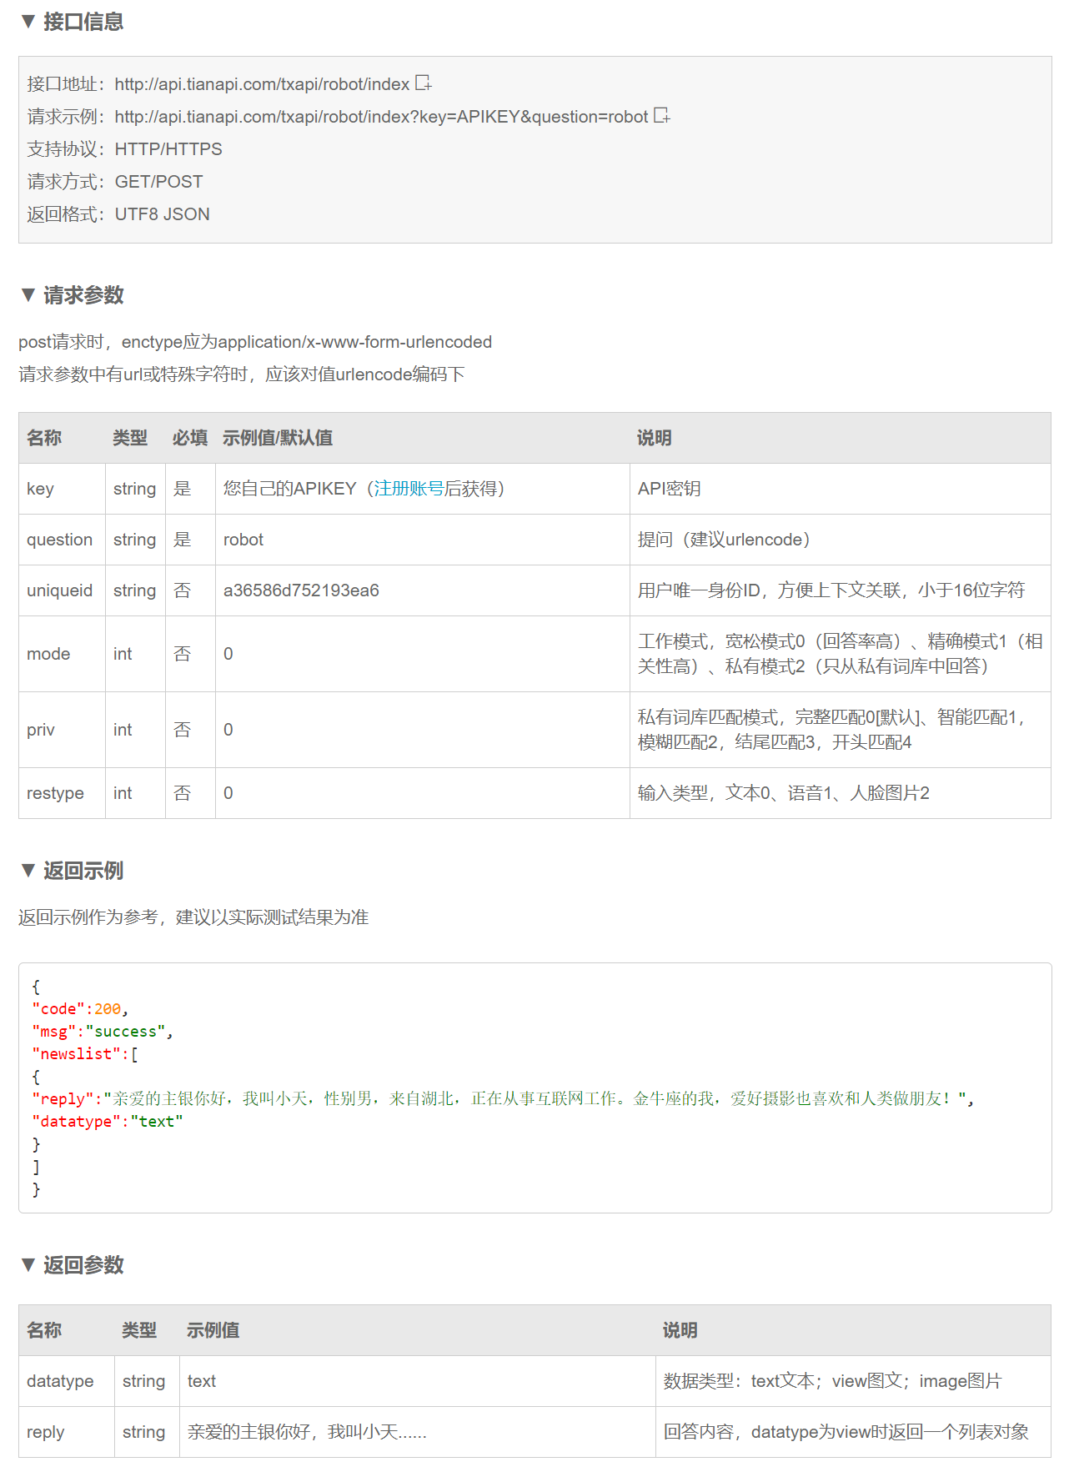Viewport: 1069px width, 1467px height.
Task: Collapse the 返回示例 section triangle
Action: point(28,871)
